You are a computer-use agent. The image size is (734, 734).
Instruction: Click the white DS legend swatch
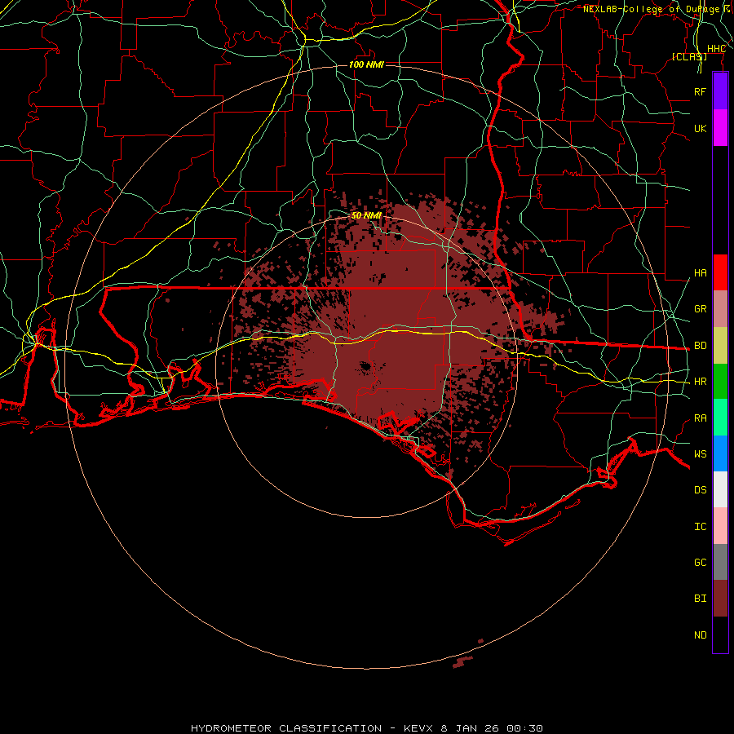coord(720,489)
